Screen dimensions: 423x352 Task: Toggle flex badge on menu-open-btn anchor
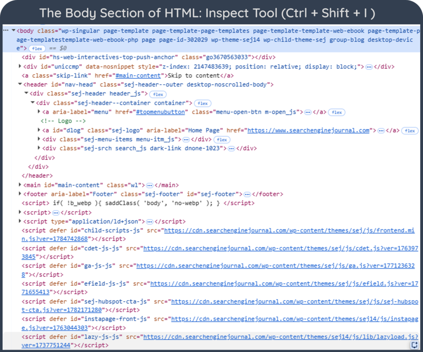(x=337, y=112)
